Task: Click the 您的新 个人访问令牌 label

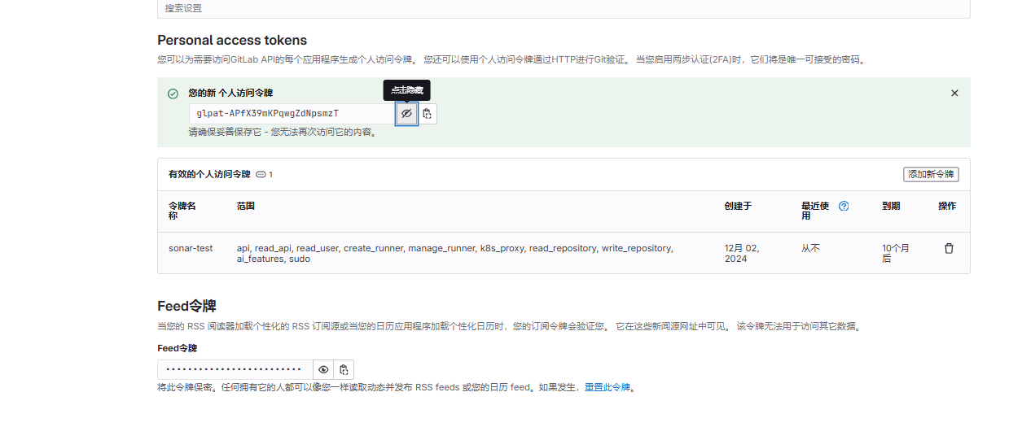Action: [230, 93]
